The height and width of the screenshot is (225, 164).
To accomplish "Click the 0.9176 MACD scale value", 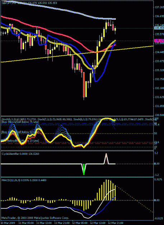I will pyautogui.click(x=159, y=179).
